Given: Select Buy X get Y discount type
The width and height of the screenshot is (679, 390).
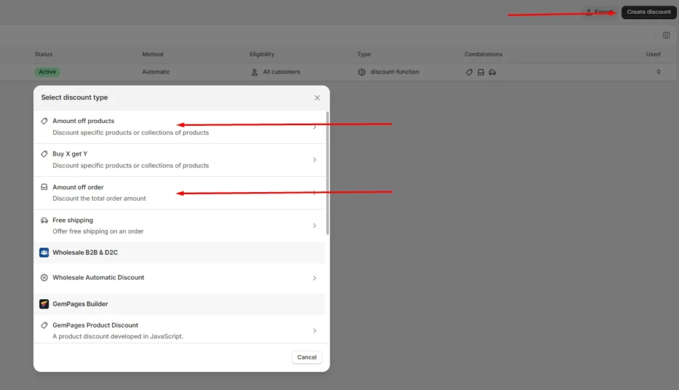Looking at the screenshot, I should click(x=179, y=160).
